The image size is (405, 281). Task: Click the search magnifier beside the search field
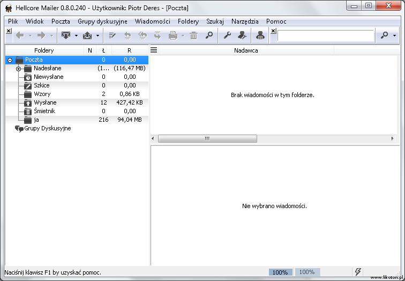[384, 35]
